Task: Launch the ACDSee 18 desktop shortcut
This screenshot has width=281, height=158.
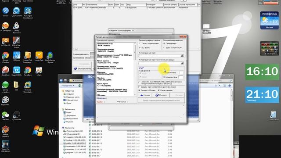Action: point(5,42)
